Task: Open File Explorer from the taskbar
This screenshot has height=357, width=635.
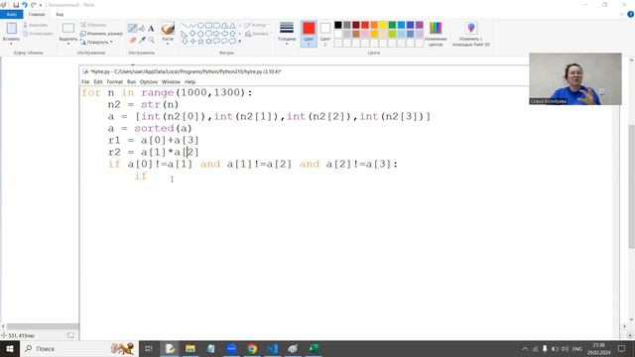Action: click(x=190, y=348)
